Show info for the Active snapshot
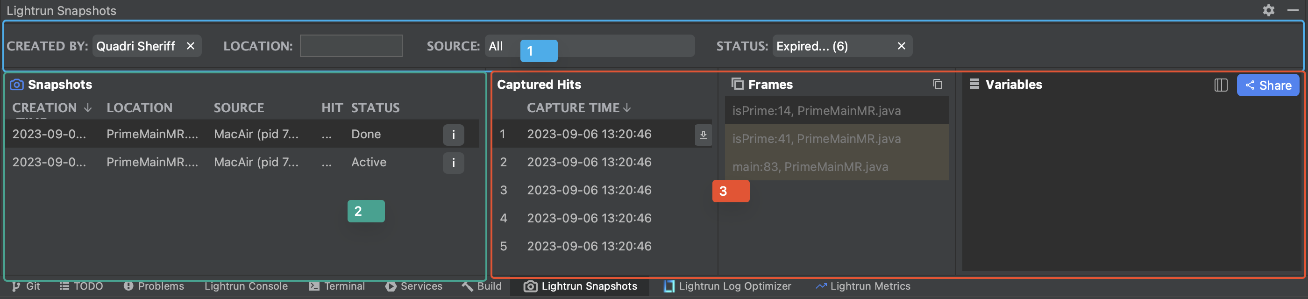1308x299 pixels. coord(453,163)
